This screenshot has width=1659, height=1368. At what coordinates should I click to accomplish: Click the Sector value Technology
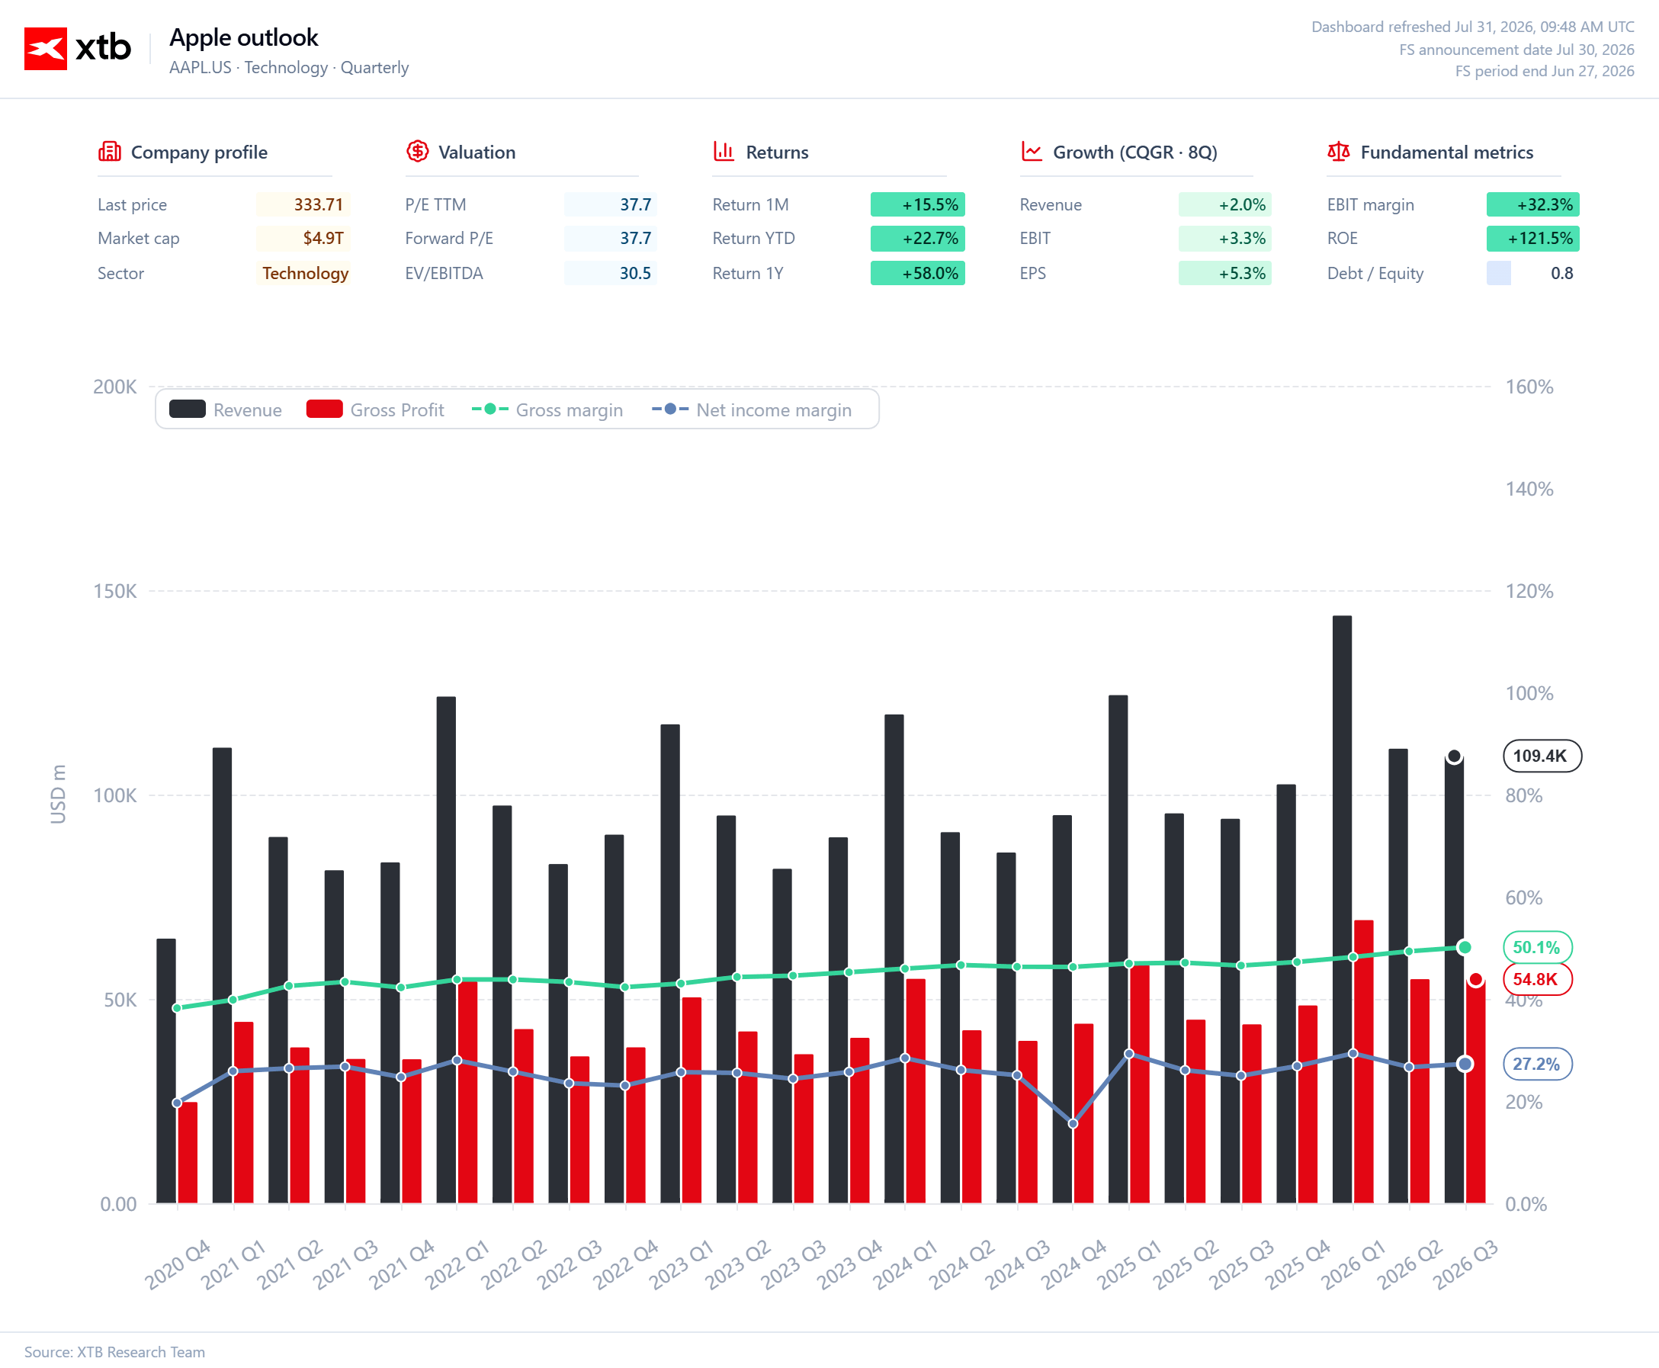point(305,274)
